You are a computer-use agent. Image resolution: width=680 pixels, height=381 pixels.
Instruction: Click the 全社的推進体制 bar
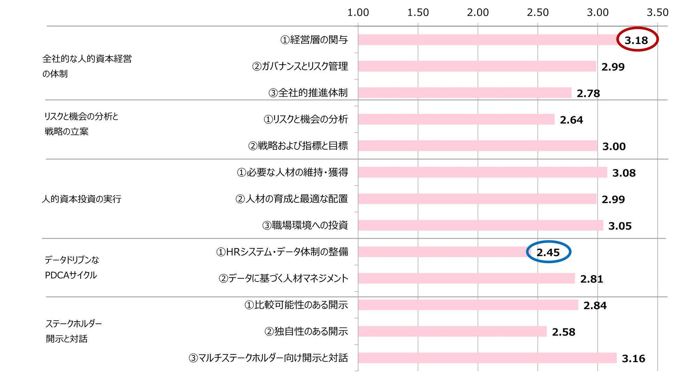[464, 93]
